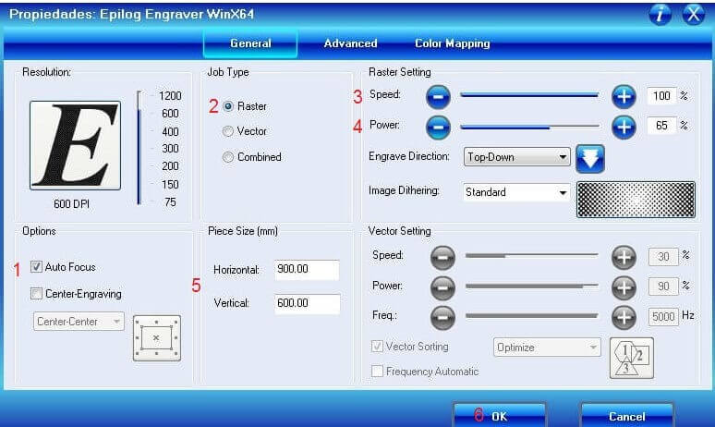Switch to the Advanced tab

point(350,43)
